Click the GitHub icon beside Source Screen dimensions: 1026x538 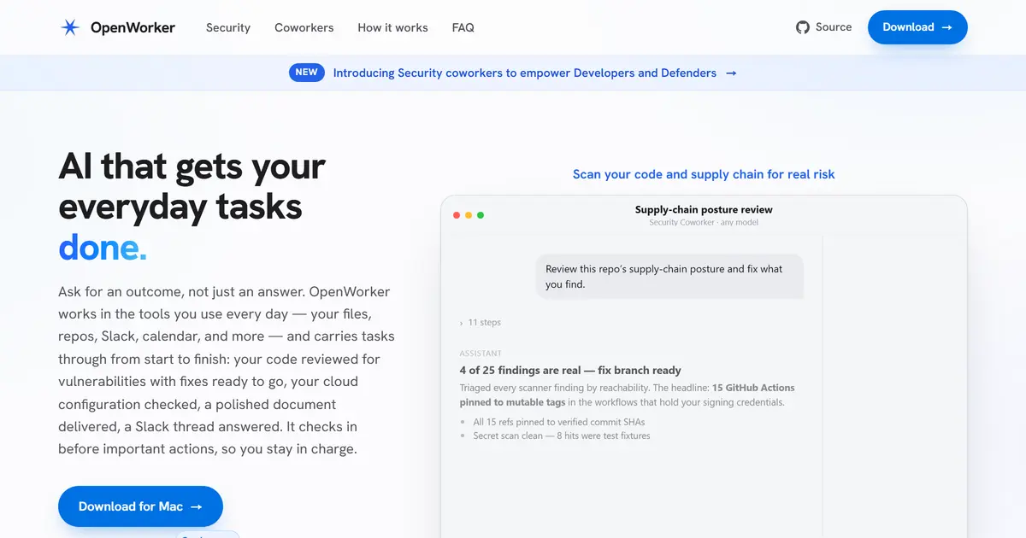(802, 27)
